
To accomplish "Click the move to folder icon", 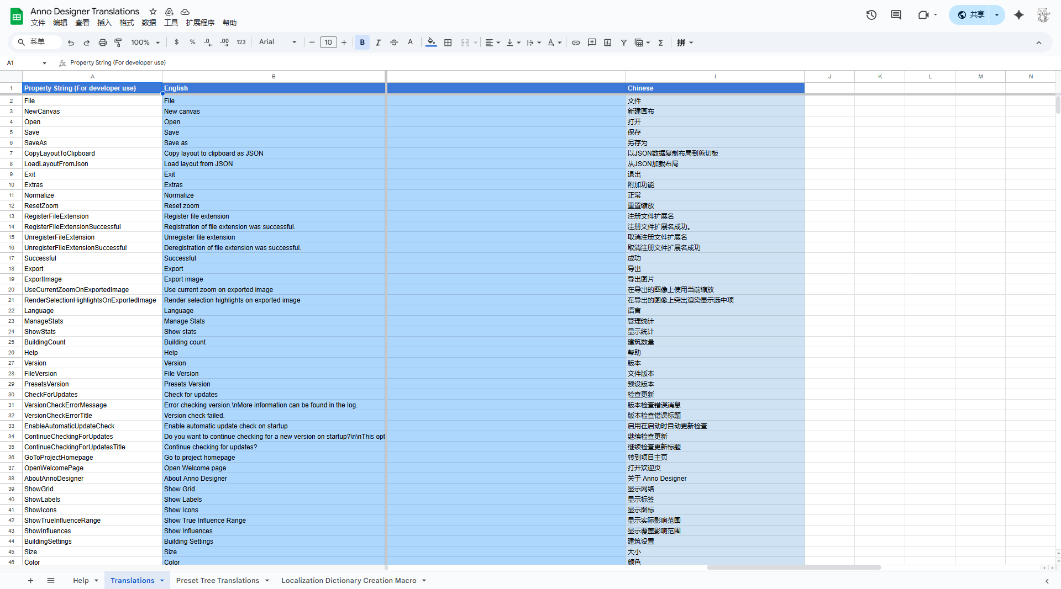I will point(169,12).
